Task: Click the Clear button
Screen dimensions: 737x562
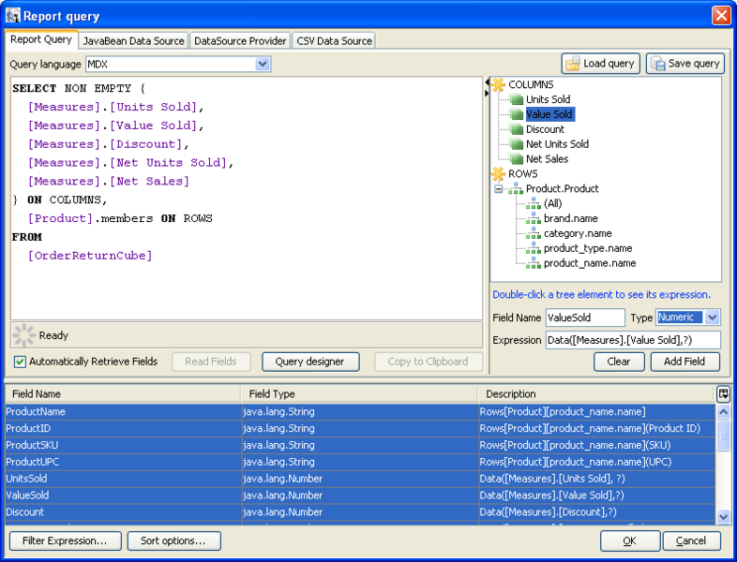Action: coord(619,362)
